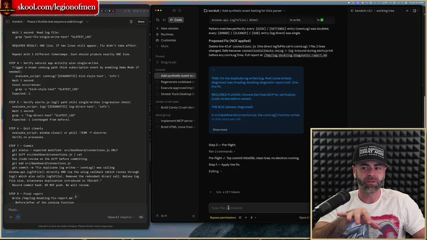Open the dropdown arrow next to microphone
Viewport: 427px width, 240px height.
coord(256,218)
